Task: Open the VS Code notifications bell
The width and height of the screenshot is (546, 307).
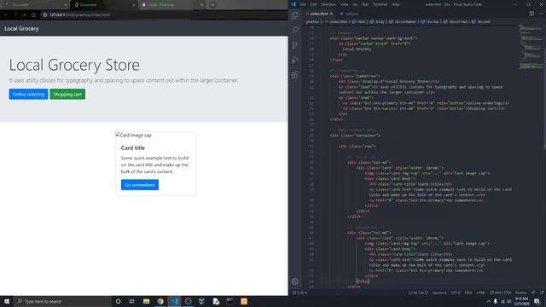Action: [542, 293]
